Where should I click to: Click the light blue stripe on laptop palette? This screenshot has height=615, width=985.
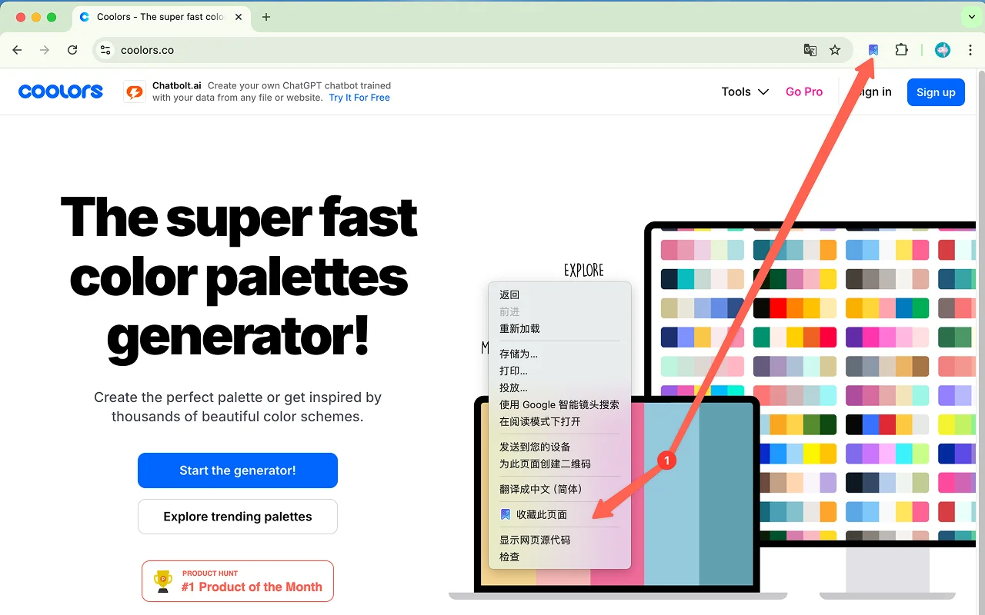672,494
